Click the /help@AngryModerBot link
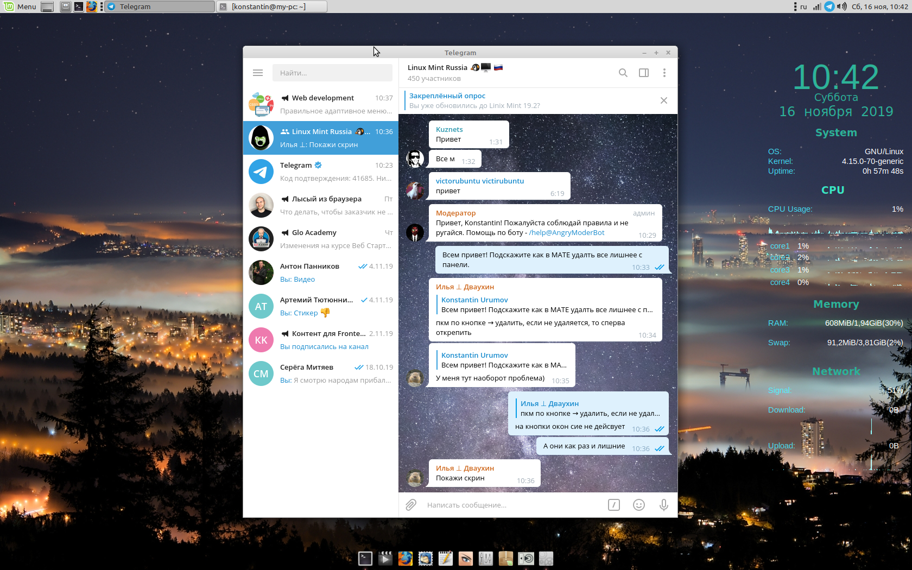This screenshot has width=912, height=570. [567, 232]
